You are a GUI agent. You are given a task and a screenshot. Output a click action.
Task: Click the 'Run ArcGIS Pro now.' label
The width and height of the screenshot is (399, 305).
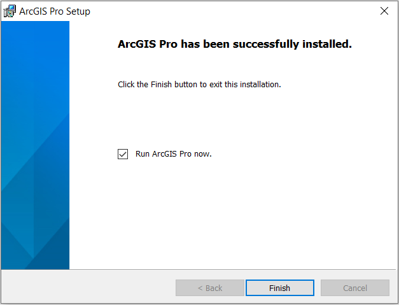point(174,154)
